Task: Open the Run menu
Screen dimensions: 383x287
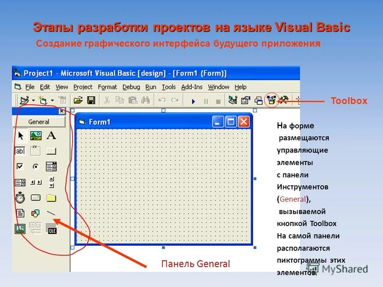Action: tap(151, 87)
